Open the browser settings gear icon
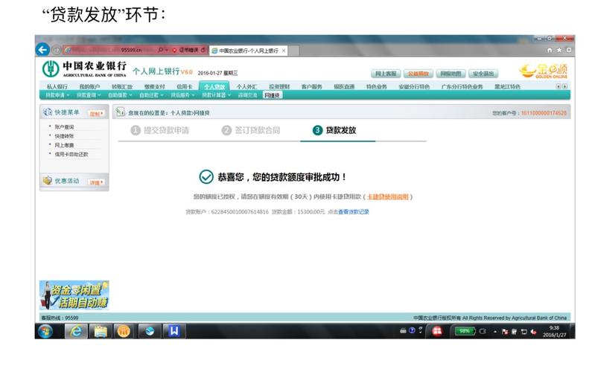 point(569,50)
